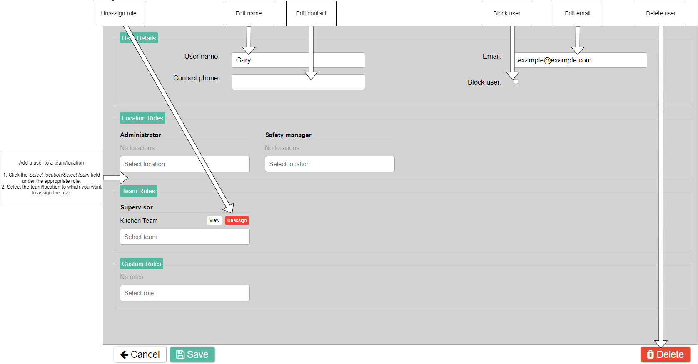Click the back arrow icon on Cancel

point(124,354)
